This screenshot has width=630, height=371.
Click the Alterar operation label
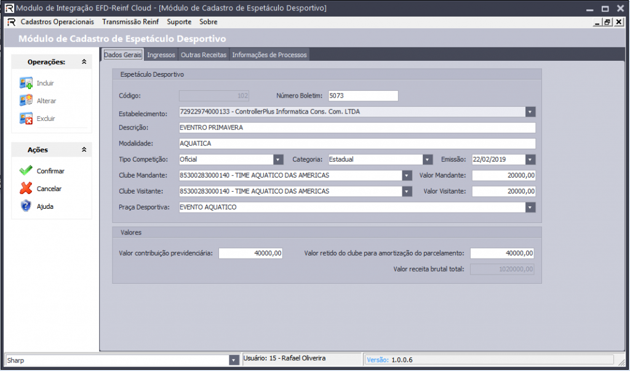(47, 101)
